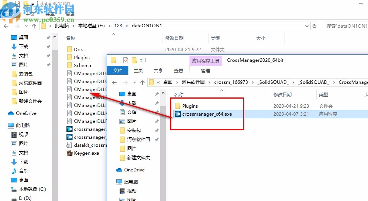The height and width of the screenshot is (201, 368).
Task: Unpin 桌面 from front window quick access
Action: 156,94
